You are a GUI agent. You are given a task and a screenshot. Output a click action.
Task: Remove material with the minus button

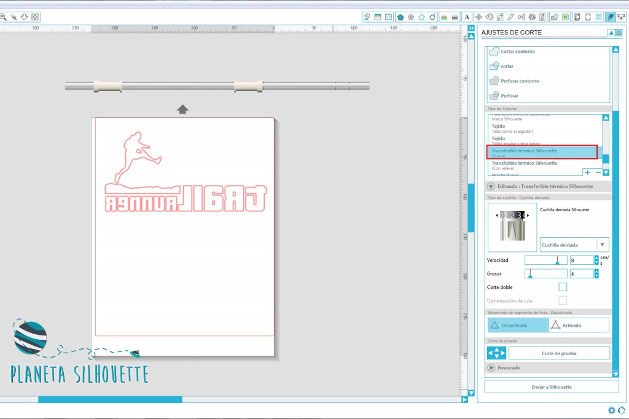598,173
